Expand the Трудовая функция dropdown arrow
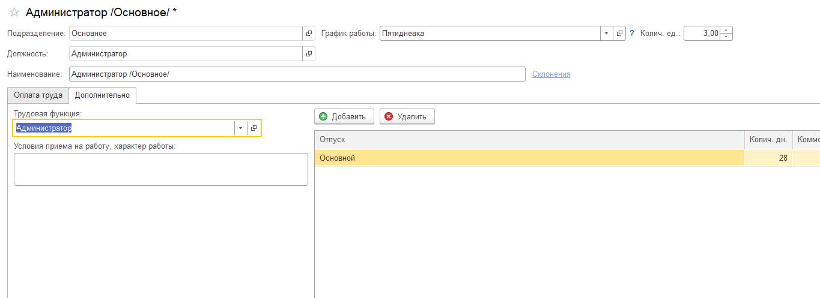Image resolution: width=820 pixels, height=298 pixels. pos(241,128)
